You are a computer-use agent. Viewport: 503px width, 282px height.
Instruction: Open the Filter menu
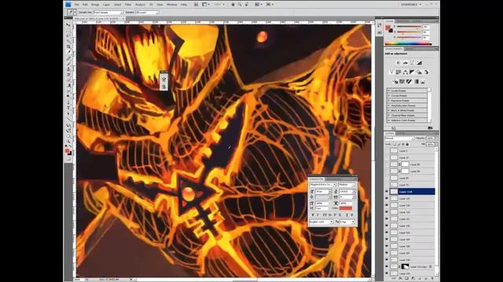pyautogui.click(x=128, y=5)
